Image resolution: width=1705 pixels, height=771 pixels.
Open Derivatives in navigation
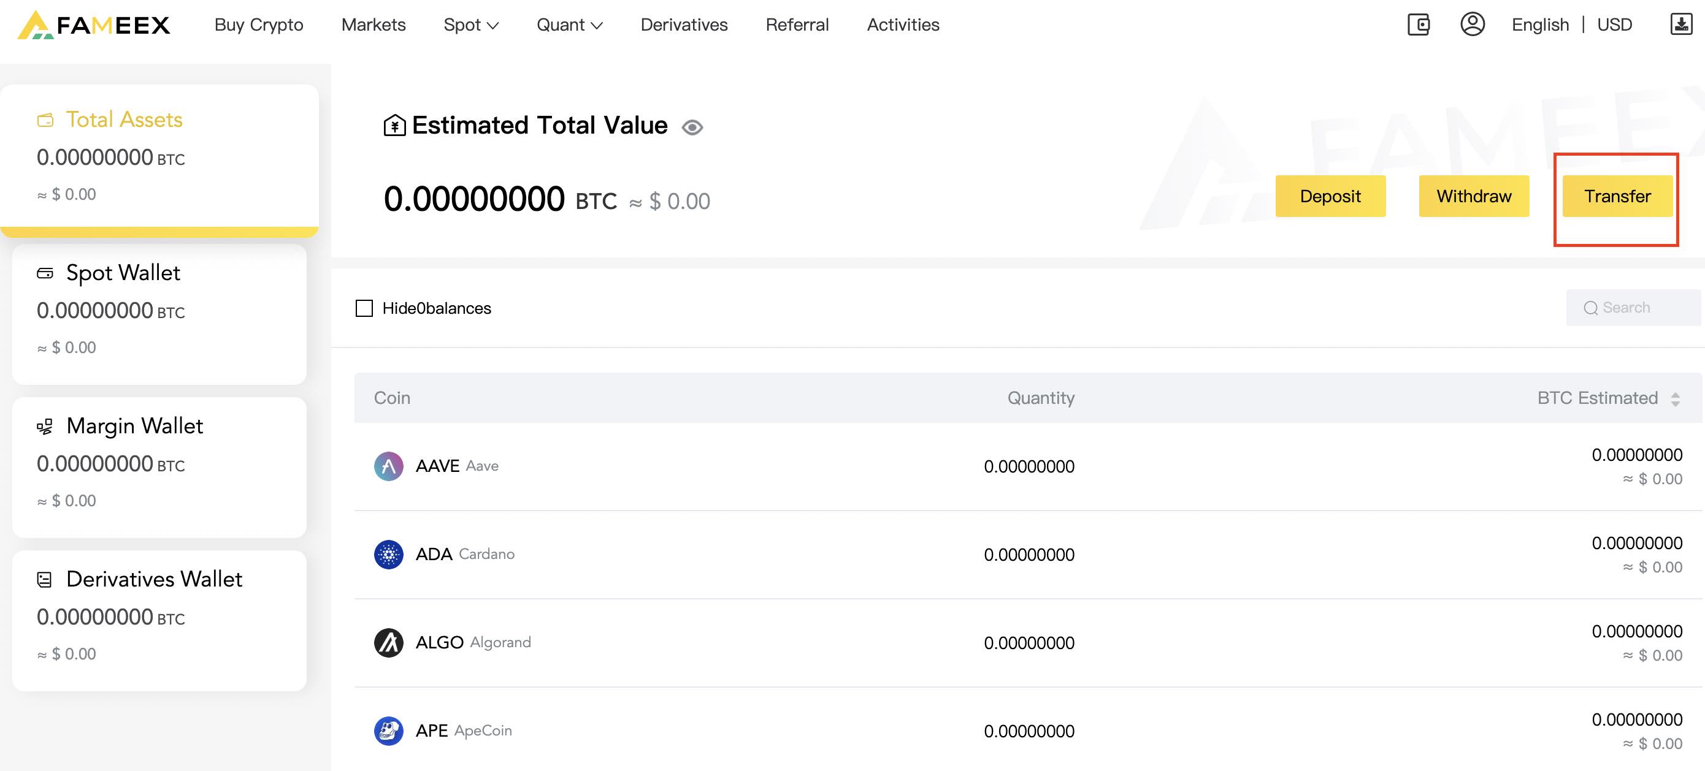tap(684, 25)
